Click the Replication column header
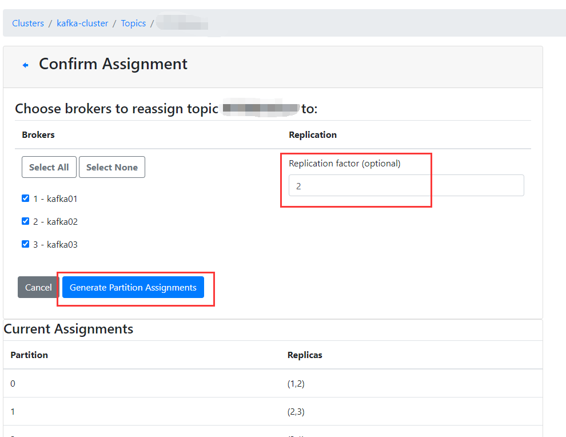The image size is (566, 437). pyautogui.click(x=313, y=134)
